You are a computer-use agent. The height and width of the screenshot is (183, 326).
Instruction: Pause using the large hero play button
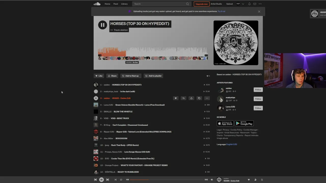pos(103,25)
